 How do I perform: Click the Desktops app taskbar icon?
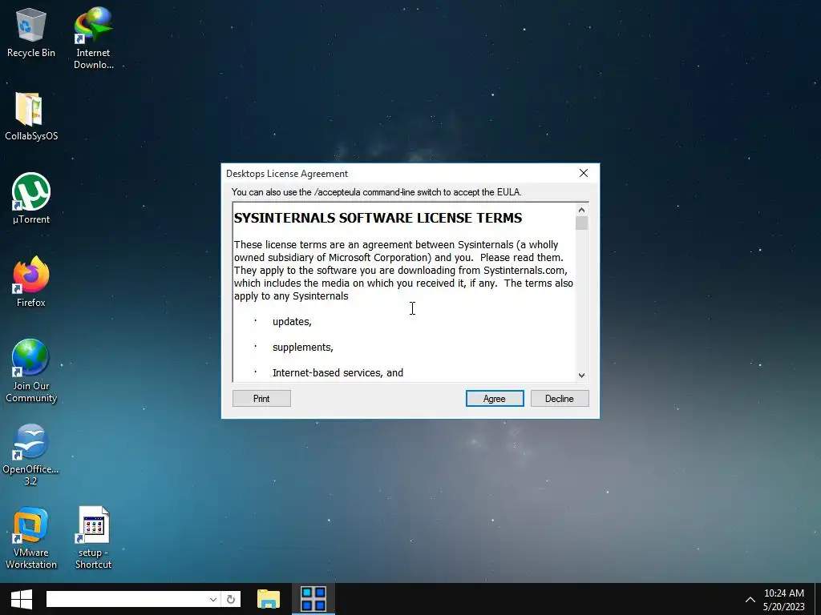[x=313, y=599]
